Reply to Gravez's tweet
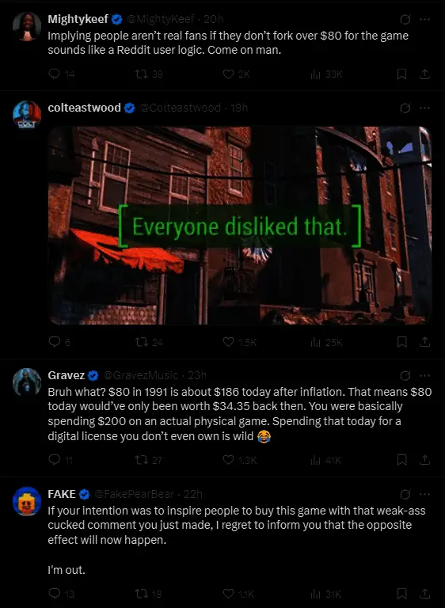Image resolution: width=445 pixels, height=608 pixels. (x=54, y=459)
